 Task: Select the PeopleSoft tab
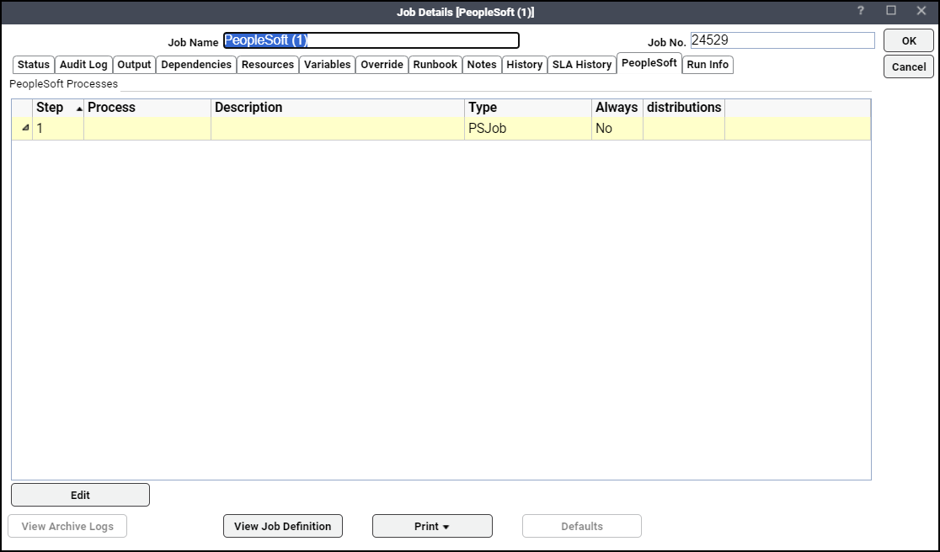coord(649,63)
